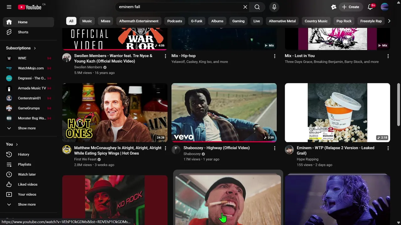The image size is (401, 225).
Task: Select the Country Music chip
Action: coord(316,21)
